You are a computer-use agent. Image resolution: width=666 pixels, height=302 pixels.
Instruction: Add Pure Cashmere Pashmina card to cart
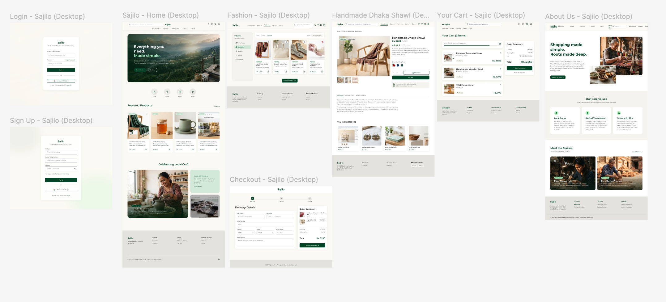click(322, 72)
